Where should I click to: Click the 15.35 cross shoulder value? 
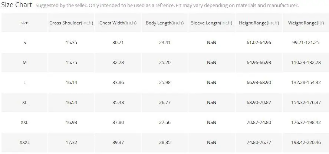point(71,43)
